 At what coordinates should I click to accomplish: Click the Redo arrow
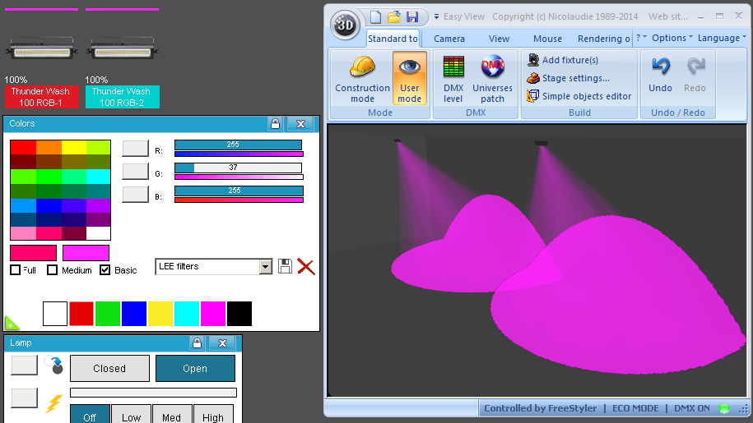click(695, 74)
